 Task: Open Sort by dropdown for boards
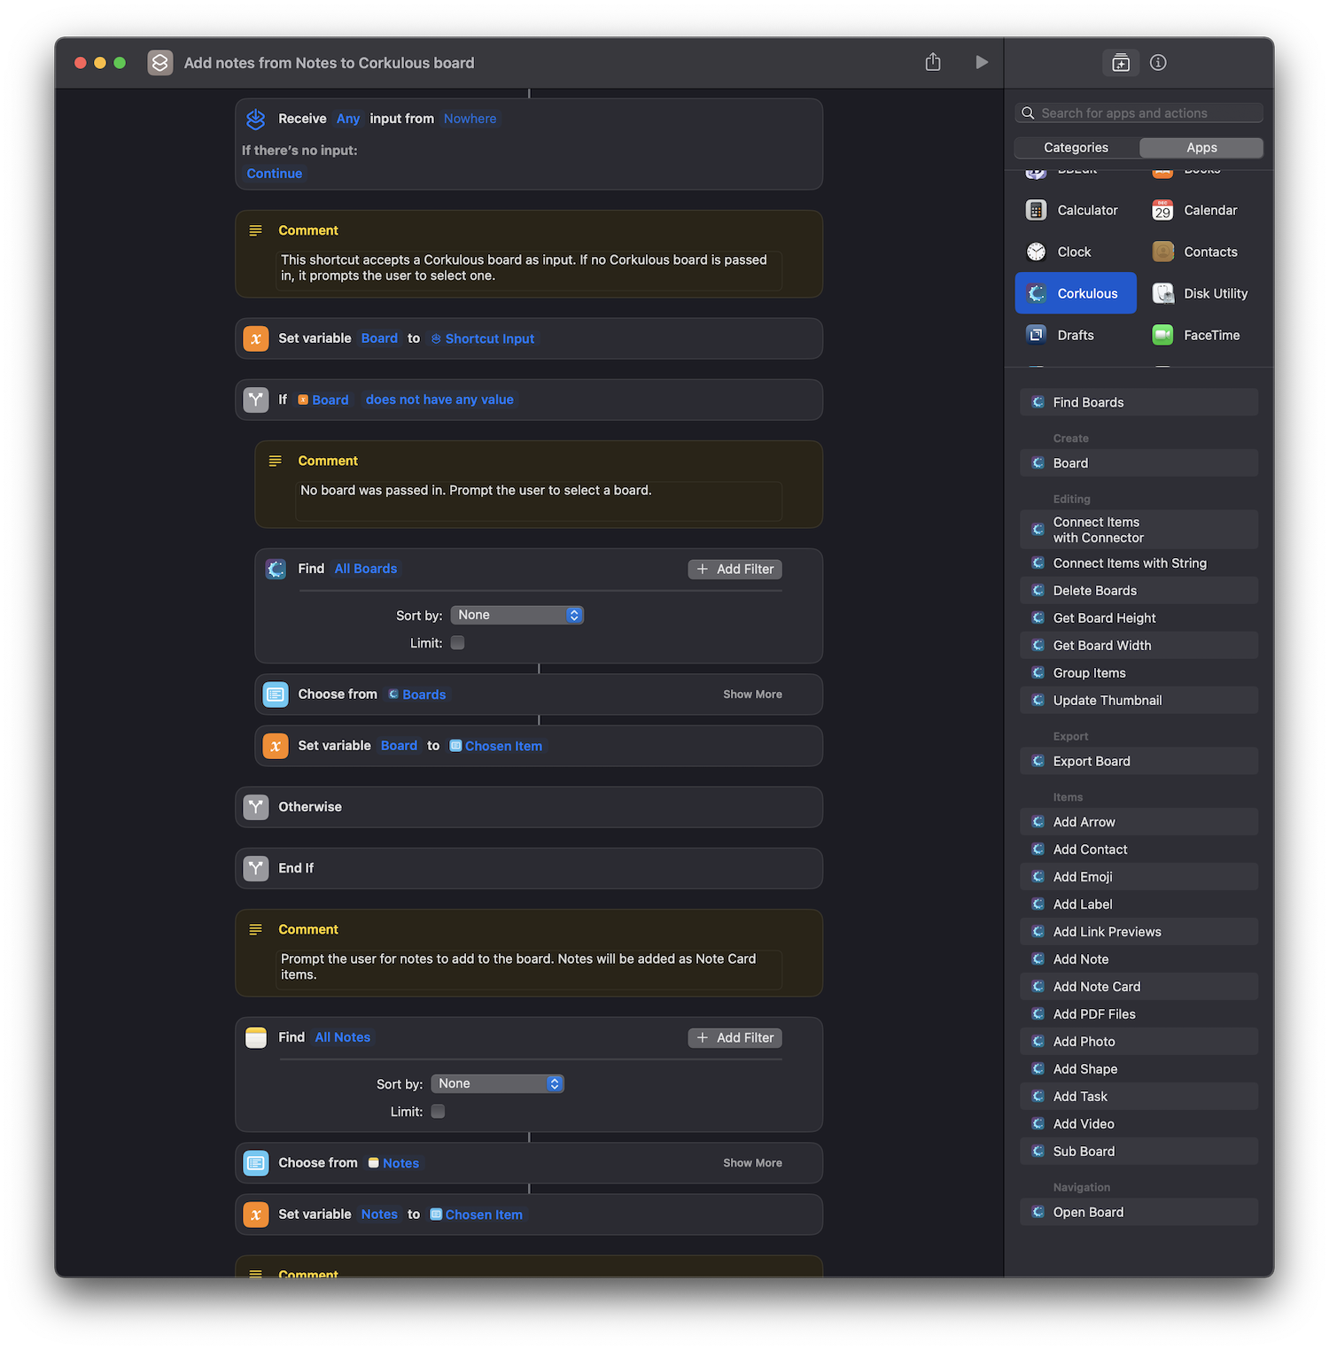coord(517,615)
